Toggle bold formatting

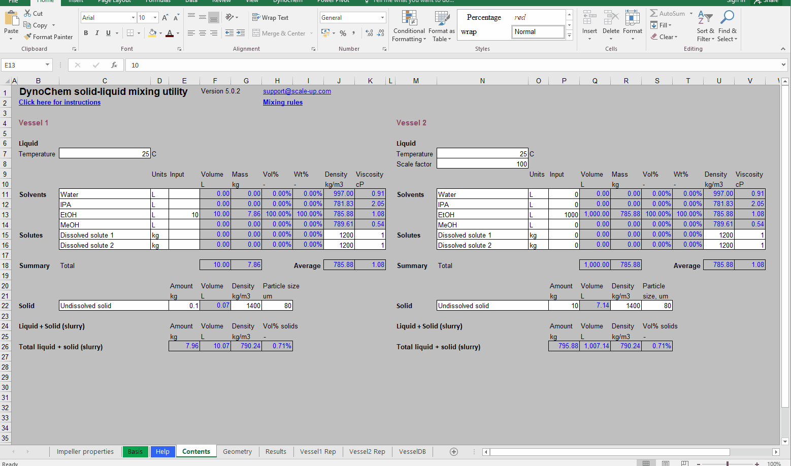[x=86, y=33]
